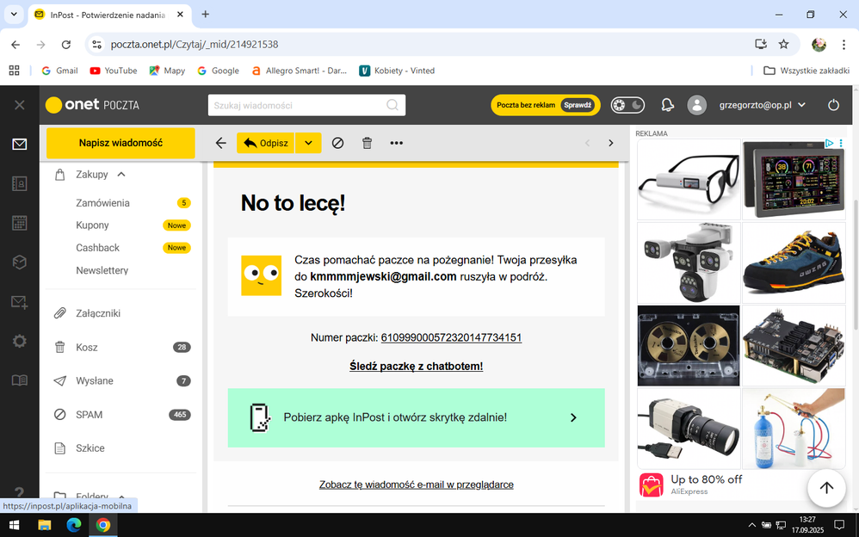Open the hiking shoe ad thumbnail

tap(794, 262)
